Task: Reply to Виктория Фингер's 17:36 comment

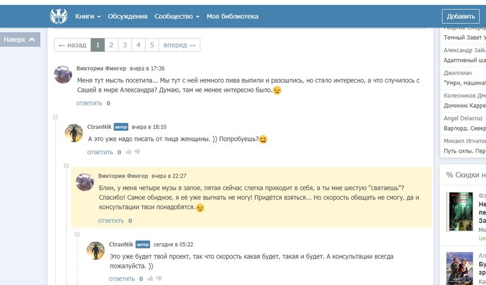Action: point(89,103)
